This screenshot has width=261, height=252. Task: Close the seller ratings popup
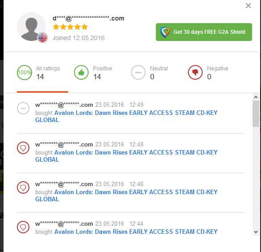(248, 6)
